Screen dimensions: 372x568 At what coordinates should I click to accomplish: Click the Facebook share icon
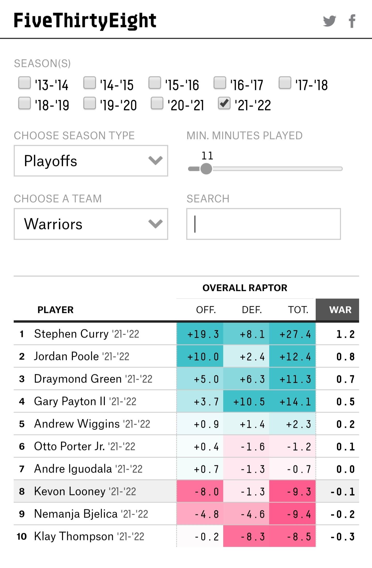tap(352, 21)
